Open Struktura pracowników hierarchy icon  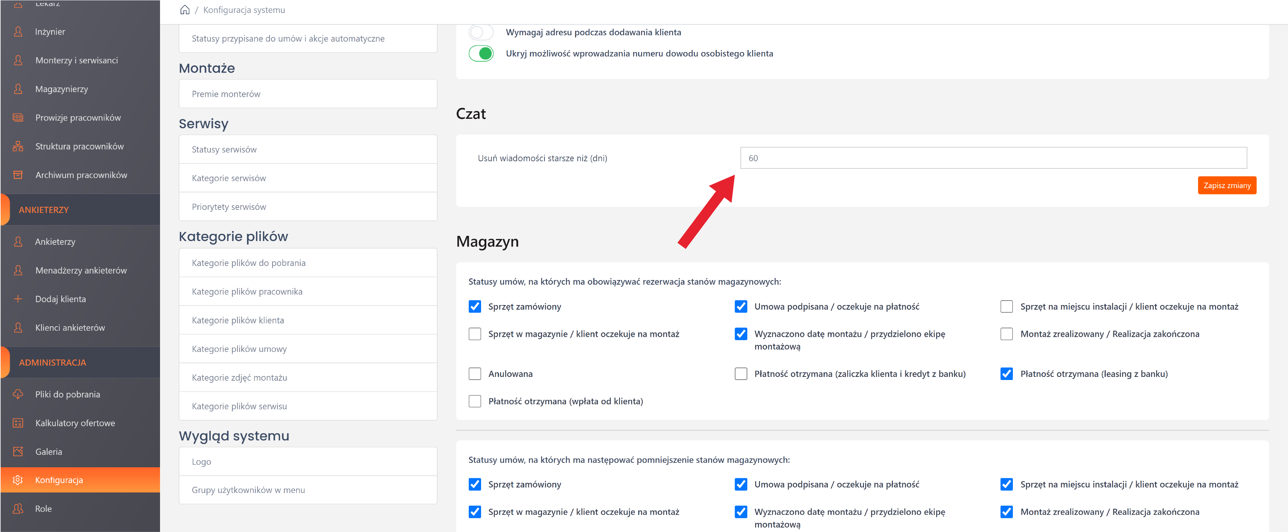tap(18, 147)
